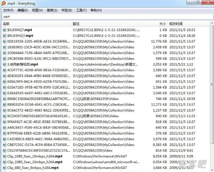Click the search box containing .mp4

click(x=106, y=16)
